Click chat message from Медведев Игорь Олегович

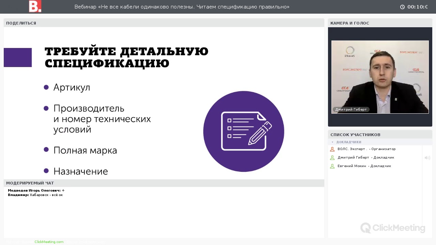pyautogui.click(x=36, y=191)
